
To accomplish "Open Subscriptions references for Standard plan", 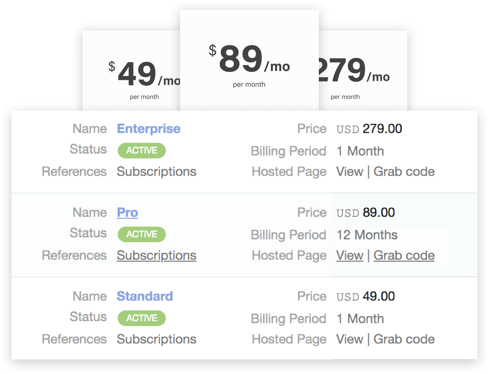I will pos(157,339).
